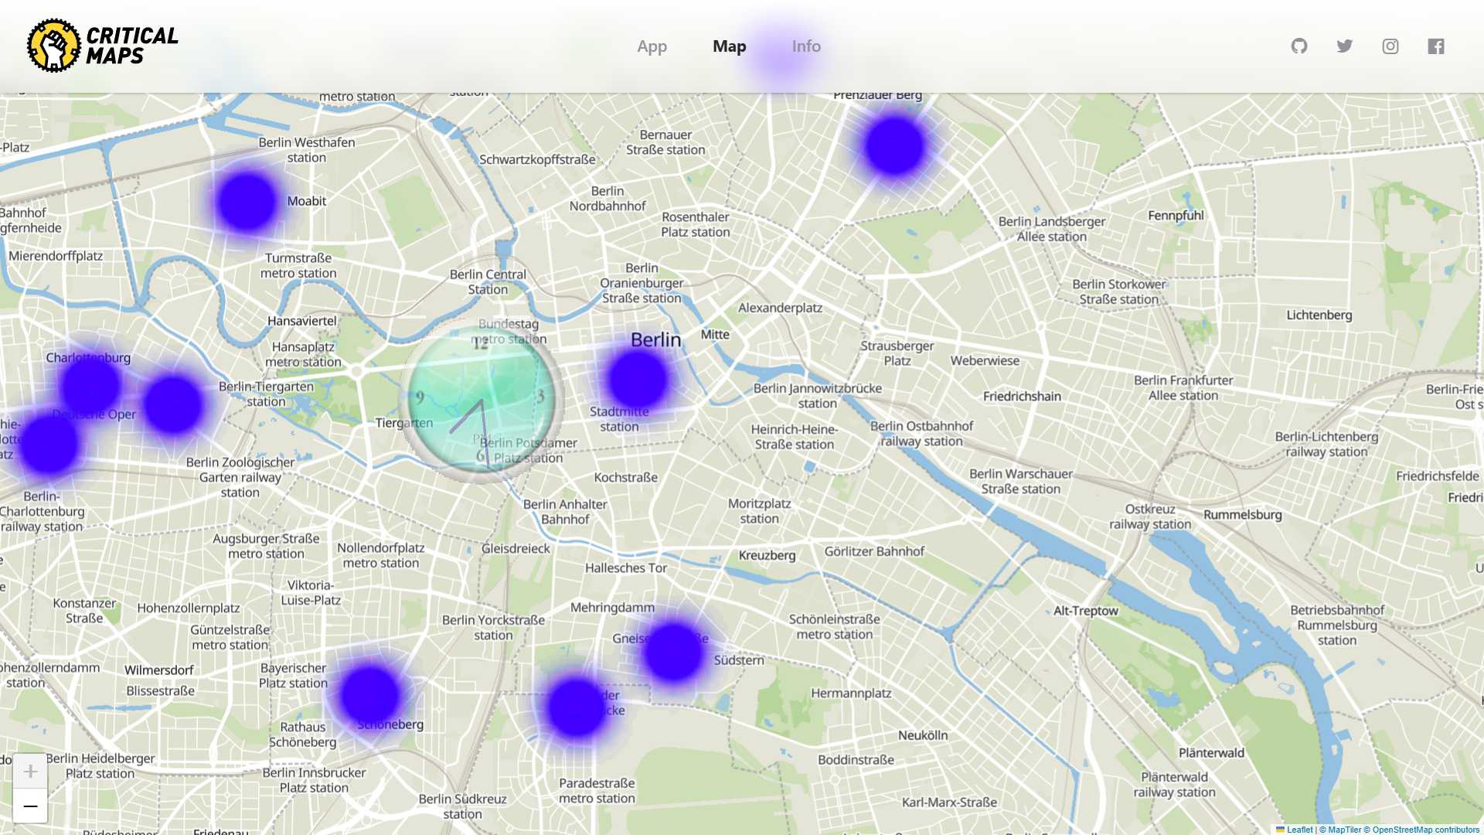The image size is (1484, 835).
Task: Click the Critical Maps fist logo
Action: point(53,46)
